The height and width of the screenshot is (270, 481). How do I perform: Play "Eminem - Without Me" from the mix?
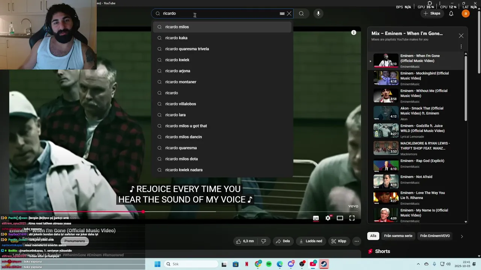tap(416, 96)
